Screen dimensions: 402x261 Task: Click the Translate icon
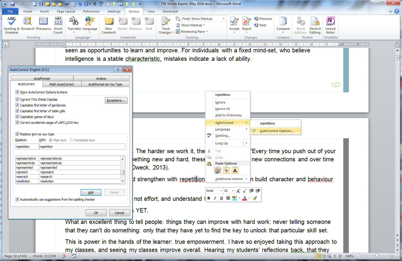[74, 21]
